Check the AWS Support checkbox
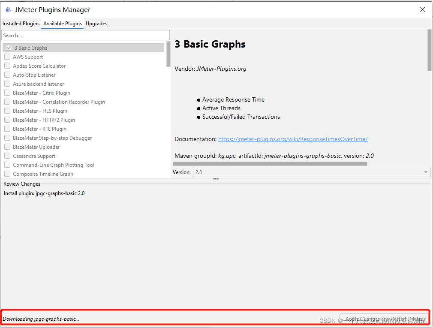Viewport: 433px width, 328px height. [7, 57]
